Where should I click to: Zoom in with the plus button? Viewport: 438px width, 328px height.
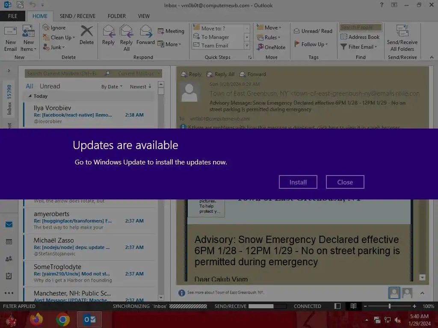pyautogui.click(x=414, y=306)
